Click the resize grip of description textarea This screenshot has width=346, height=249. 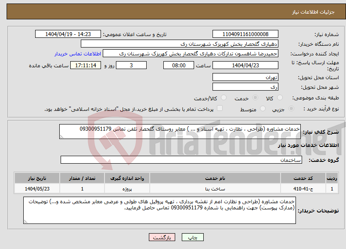pyautogui.click(x=61, y=137)
